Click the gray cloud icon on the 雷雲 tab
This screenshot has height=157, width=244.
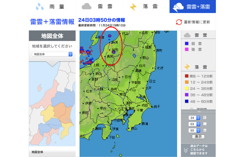[86, 6]
